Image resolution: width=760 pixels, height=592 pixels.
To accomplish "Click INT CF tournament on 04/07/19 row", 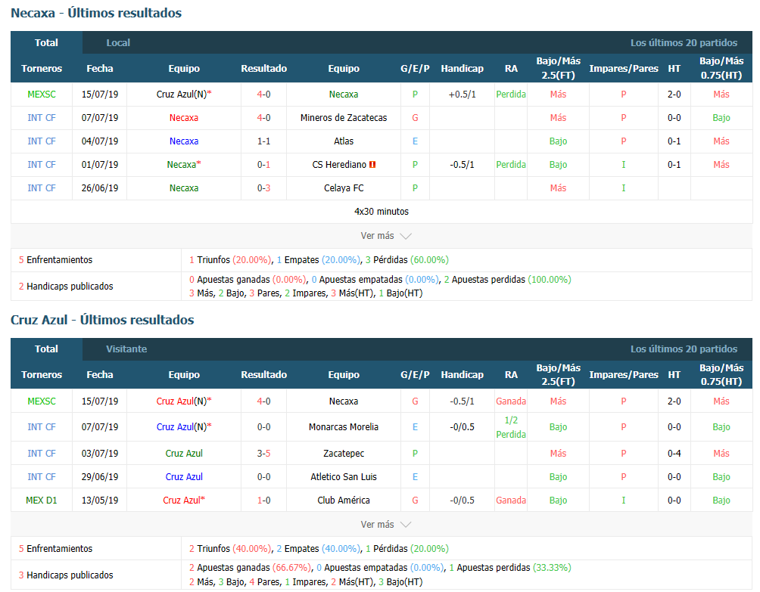I will 42,141.
